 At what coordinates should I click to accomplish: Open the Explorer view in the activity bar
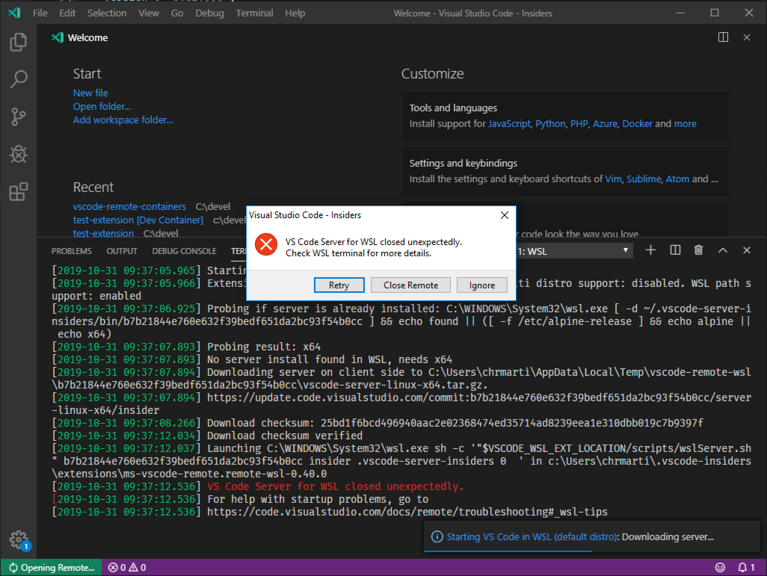pyautogui.click(x=18, y=42)
